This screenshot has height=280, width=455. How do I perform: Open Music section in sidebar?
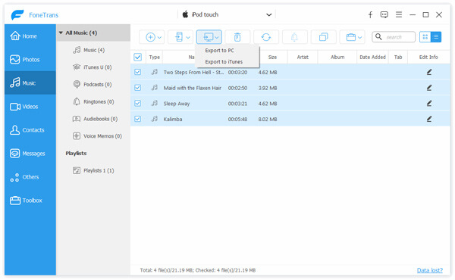click(30, 83)
